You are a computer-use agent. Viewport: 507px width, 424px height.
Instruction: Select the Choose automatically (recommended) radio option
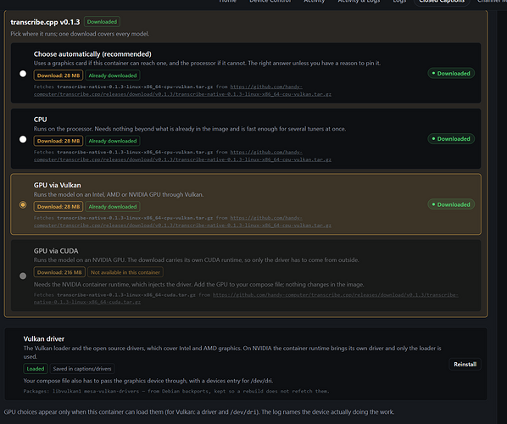[x=23, y=74]
